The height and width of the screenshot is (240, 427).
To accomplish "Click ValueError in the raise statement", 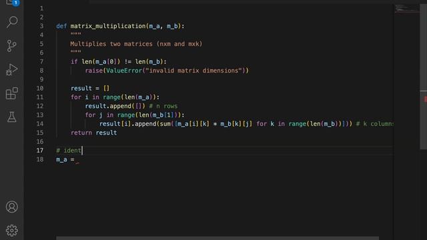I will (x=124, y=71).
